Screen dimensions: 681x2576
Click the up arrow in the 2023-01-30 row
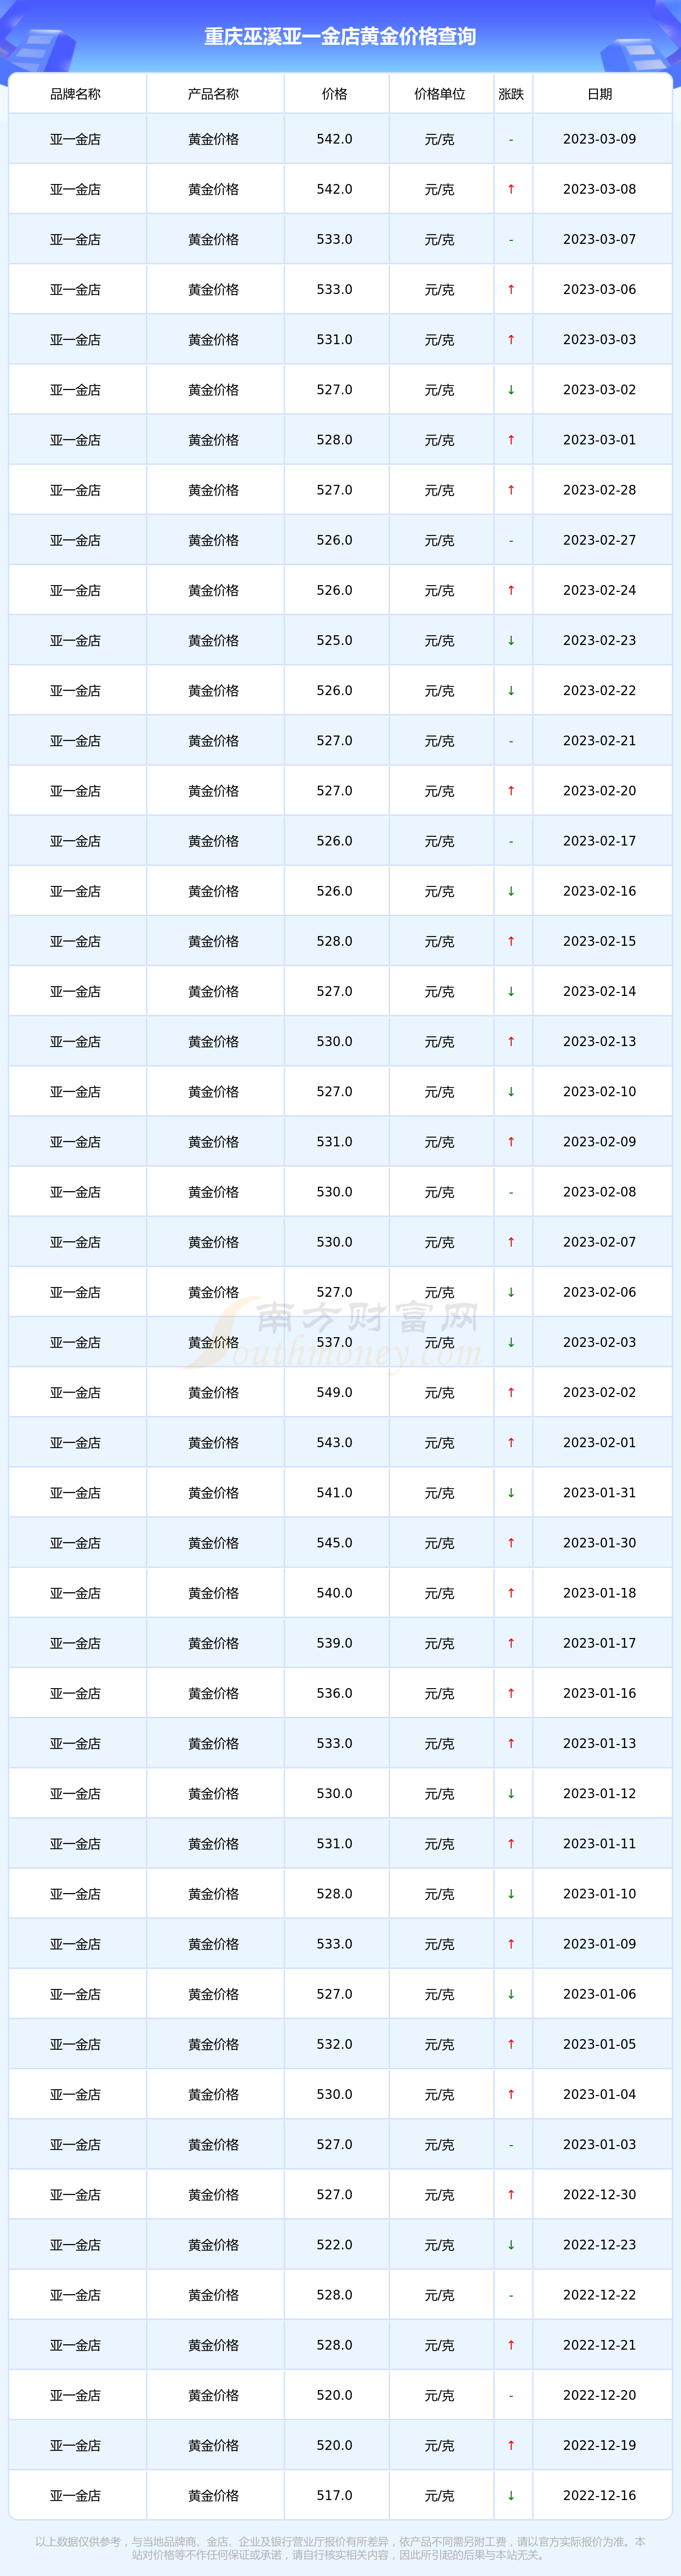click(x=511, y=1543)
